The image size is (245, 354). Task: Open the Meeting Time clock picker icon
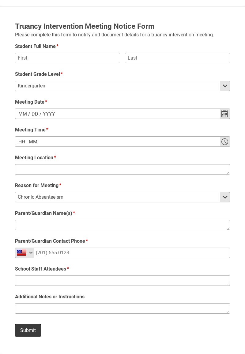[x=225, y=142]
